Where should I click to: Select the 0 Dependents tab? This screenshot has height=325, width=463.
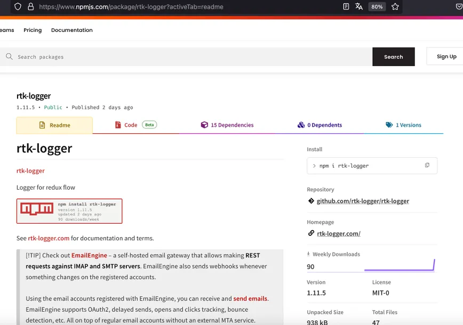320,125
